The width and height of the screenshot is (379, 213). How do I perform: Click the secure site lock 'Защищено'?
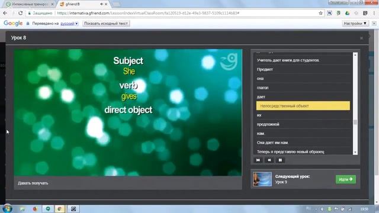[x=40, y=13]
